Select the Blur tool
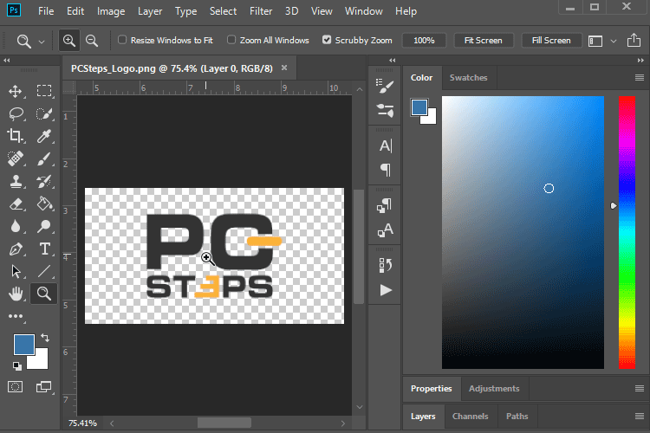Image resolution: width=650 pixels, height=433 pixels. pos(16,226)
